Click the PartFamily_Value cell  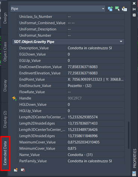click(x=96, y=161)
